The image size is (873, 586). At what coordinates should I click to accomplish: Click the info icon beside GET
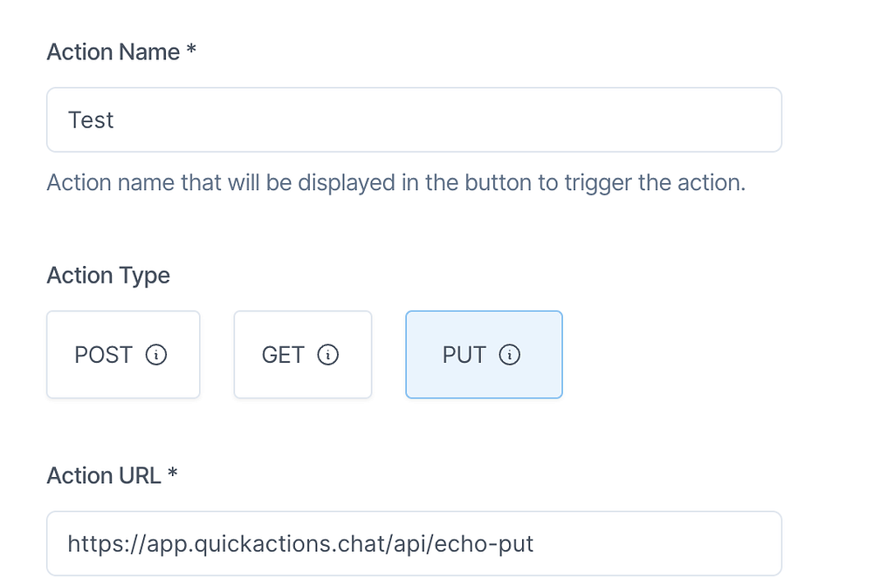(328, 355)
